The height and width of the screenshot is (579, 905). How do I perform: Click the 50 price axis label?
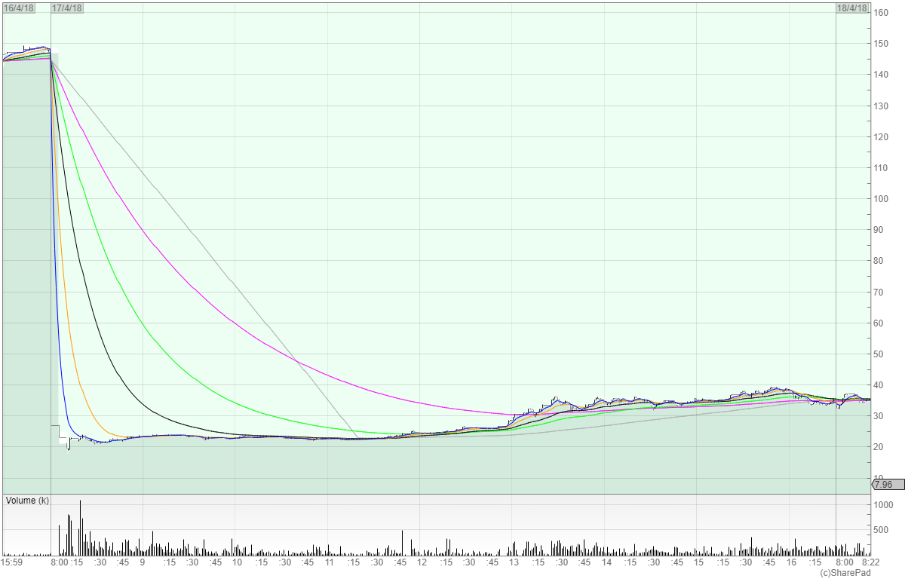click(879, 354)
